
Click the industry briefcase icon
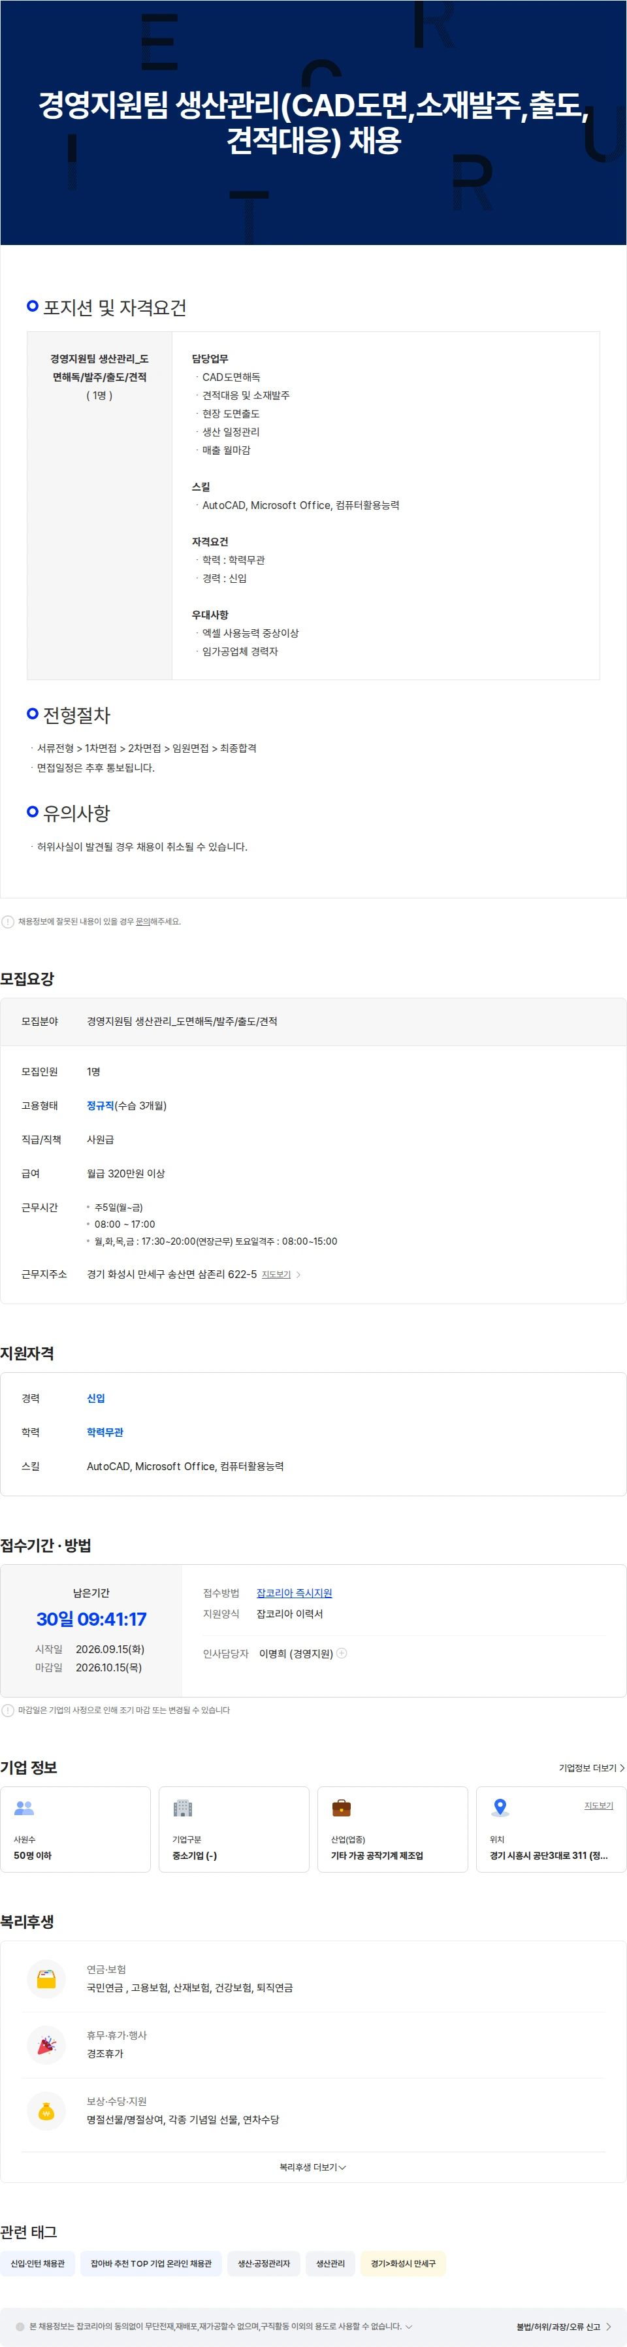[x=342, y=1808]
